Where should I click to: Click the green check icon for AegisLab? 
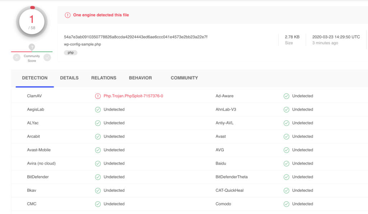[x=98, y=110]
